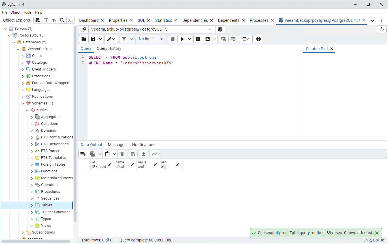Open the File menu
388x244 pixels.
point(5,12)
